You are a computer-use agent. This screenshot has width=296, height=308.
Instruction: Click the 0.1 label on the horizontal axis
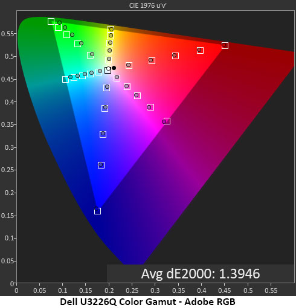point(63,290)
